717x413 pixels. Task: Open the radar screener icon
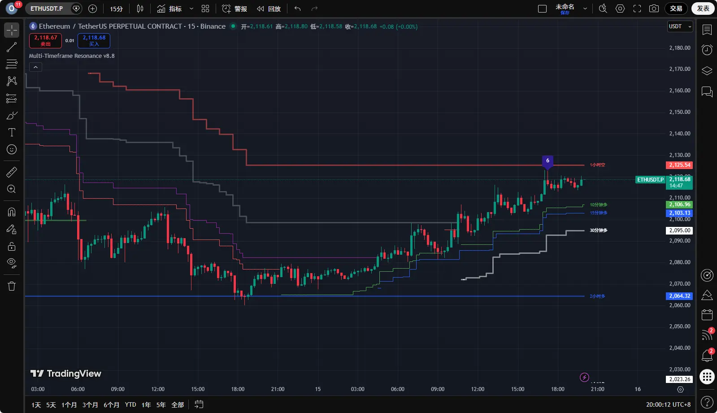click(707, 275)
